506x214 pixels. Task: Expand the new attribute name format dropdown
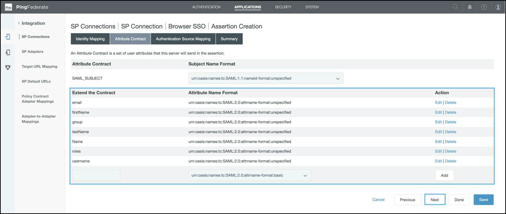tap(249, 175)
